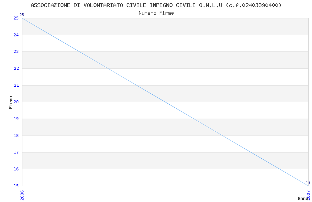Click the y-axis tick label 18

[x=16, y=136]
